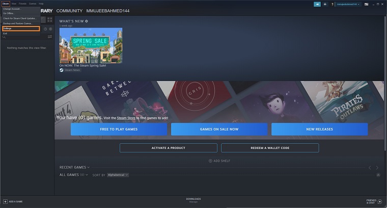387x208 pixels.
Task: Switch library to grid view icon
Action: (49, 20)
